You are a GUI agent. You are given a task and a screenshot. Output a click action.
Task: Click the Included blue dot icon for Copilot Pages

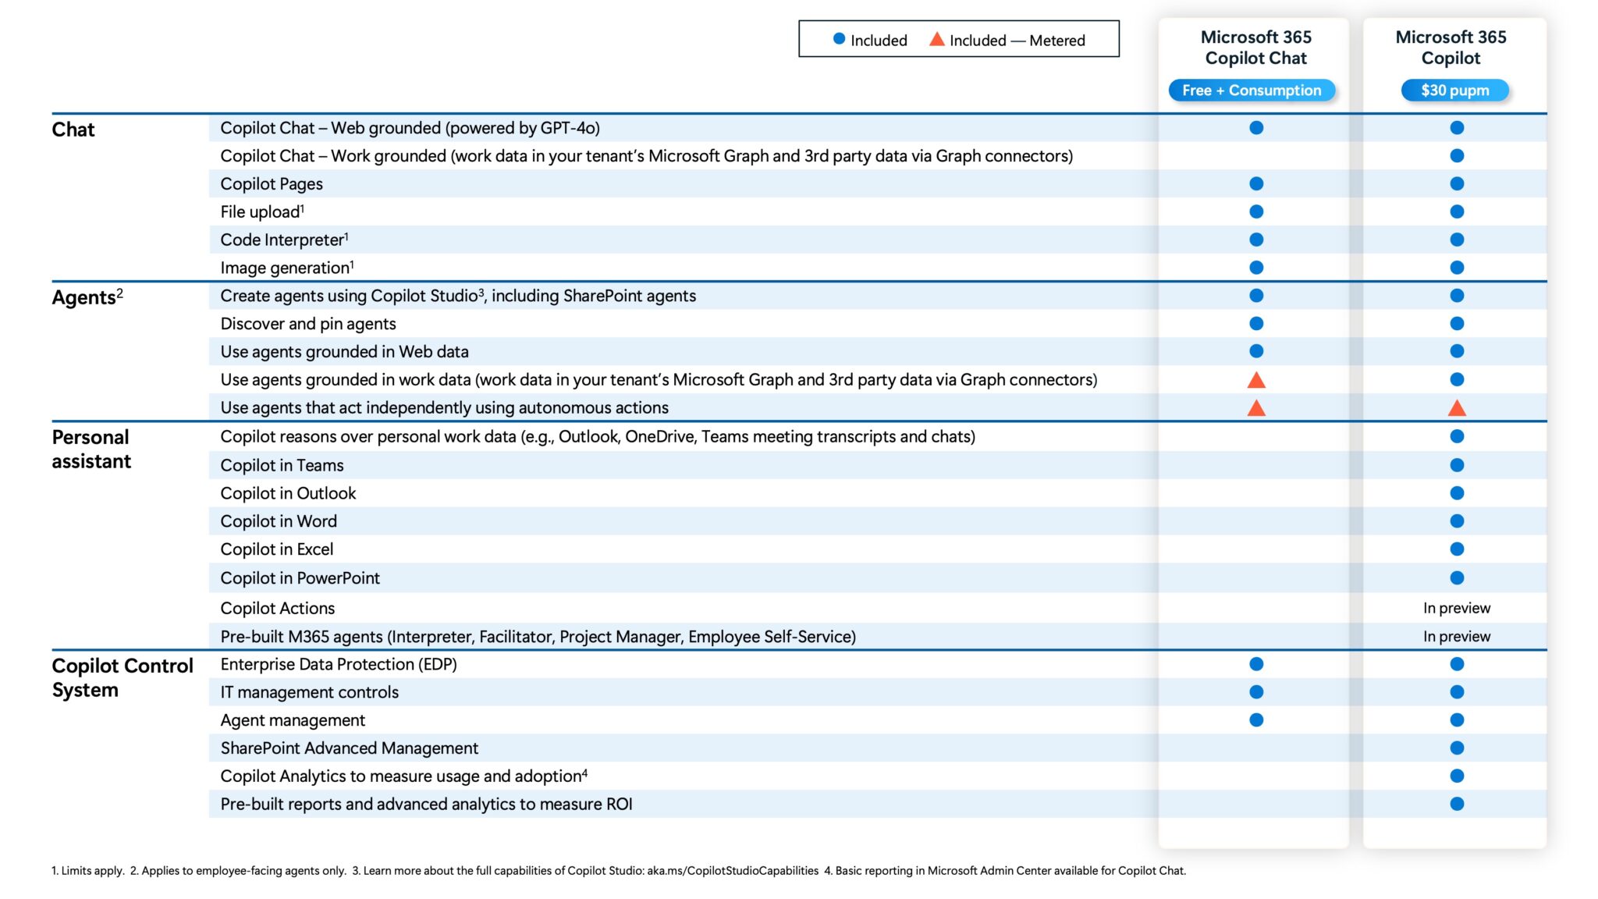click(x=1257, y=183)
